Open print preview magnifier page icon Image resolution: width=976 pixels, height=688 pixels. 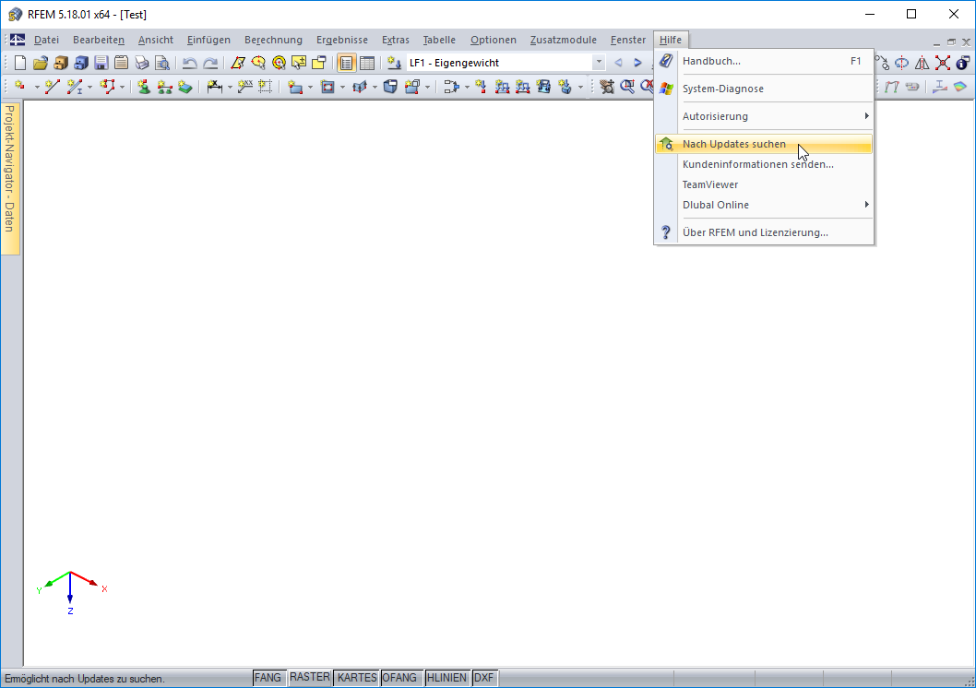161,63
